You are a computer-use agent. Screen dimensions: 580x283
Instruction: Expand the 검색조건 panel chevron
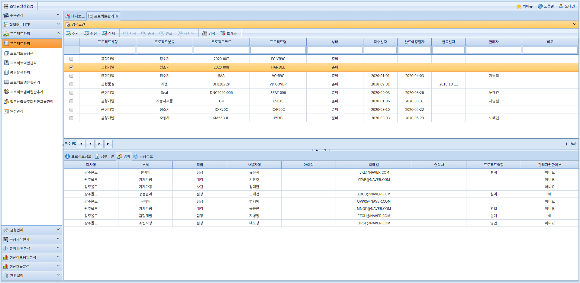click(575, 24)
